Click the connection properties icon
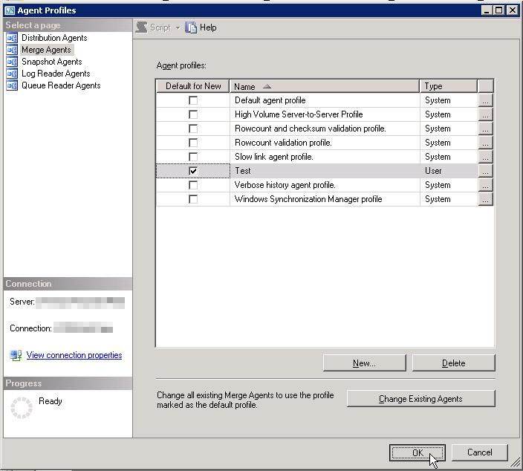The width and height of the screenshot is (523, 471). (x=16, y=355)
